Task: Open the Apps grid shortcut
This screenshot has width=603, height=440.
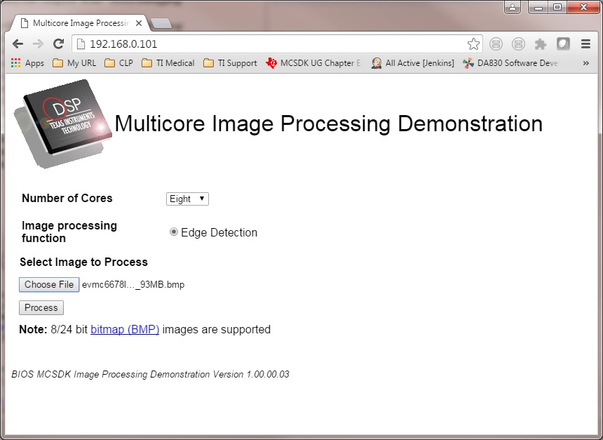Action: tap(27, 63)
